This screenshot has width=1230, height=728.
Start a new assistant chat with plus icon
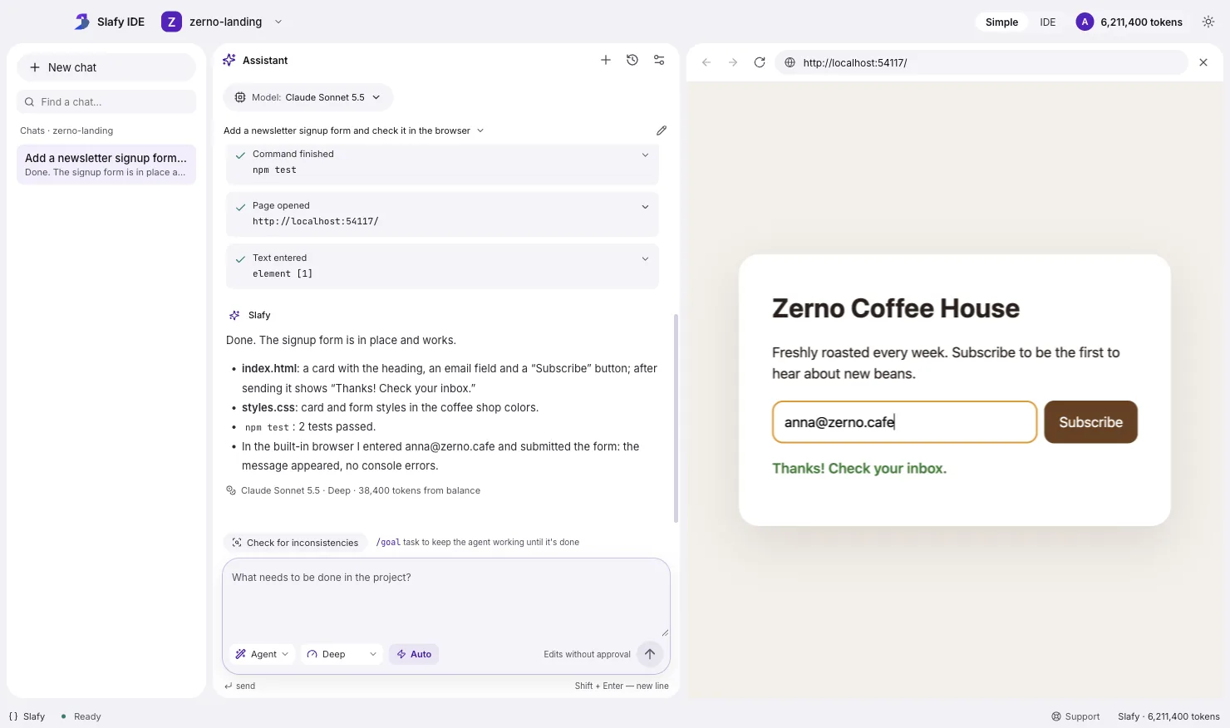click(606, 60)
